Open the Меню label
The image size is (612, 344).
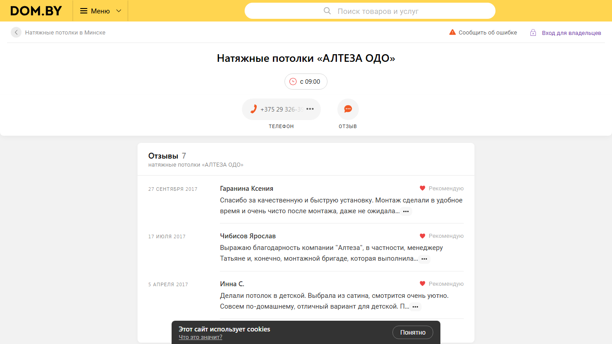[x=100, y=11]
